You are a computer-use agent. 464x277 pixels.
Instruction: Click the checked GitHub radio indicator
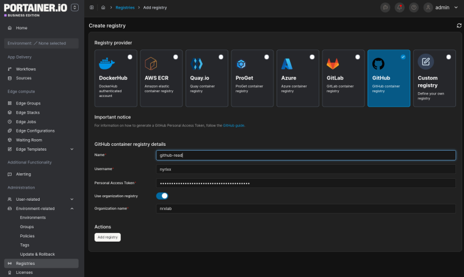[x=403, y=57]
